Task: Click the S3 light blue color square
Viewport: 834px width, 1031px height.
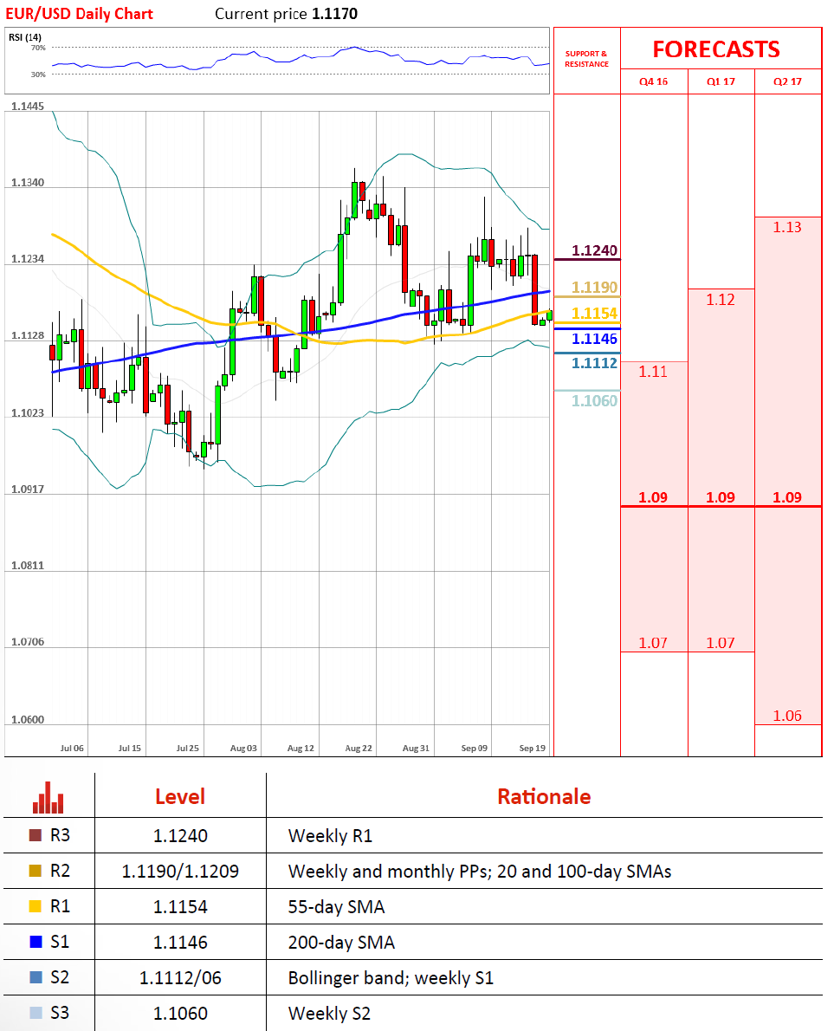Action: pos(36,1013)
